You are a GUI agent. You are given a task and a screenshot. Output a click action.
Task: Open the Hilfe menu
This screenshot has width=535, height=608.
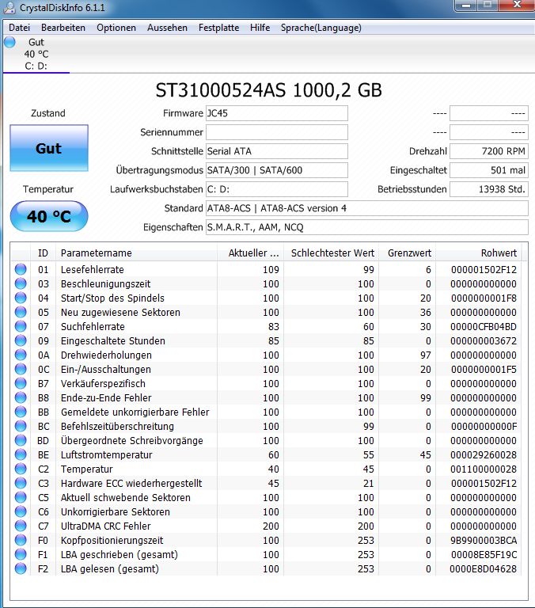[x=260, y=28]
